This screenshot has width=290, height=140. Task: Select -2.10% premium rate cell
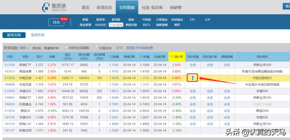176,130
